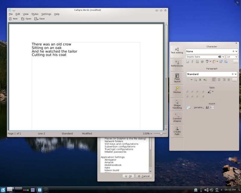
Task: Click the volume icon in system tray
Action: coord(206,190)
